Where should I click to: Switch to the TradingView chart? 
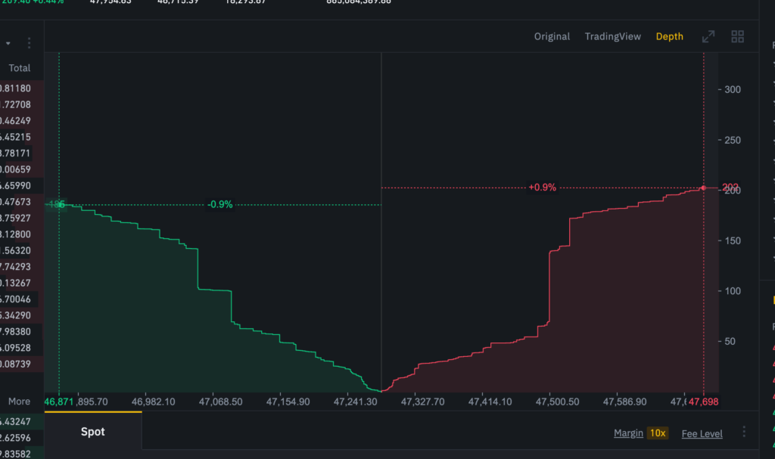[612, 36]
